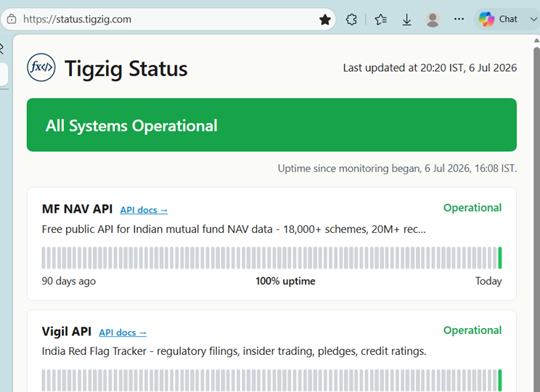The width and height of the screenshot is (540, 392).
Task: Click the Uptime since monitoring began text
Action: click(397, 168)
